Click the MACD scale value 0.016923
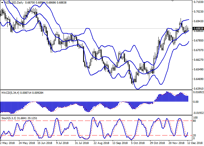This screenshot has height=146, width=204. pyautogui.click(x=198, y=92)
